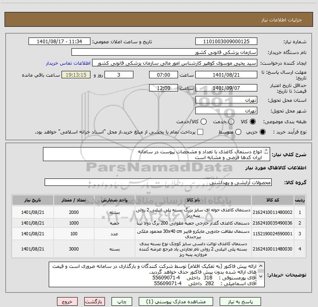Screen dimensions: 318x307
Task: Open مشاهده مدارک پیوستی (1) button
Action: pyautogui.click(x=176, y=302)
